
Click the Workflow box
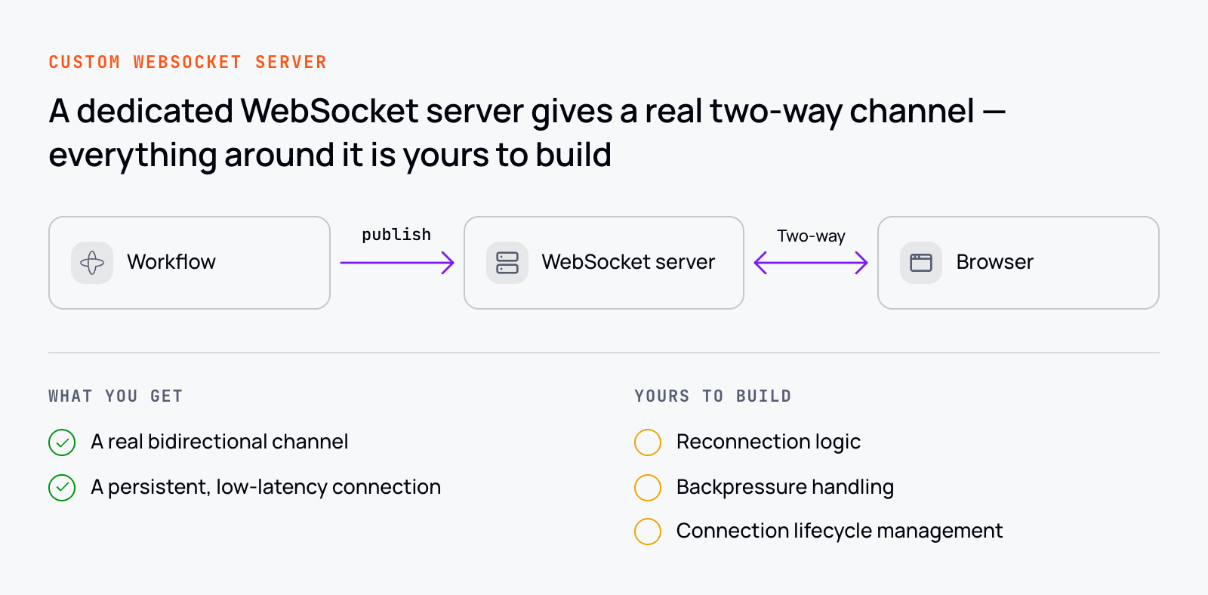click(190, 263)
